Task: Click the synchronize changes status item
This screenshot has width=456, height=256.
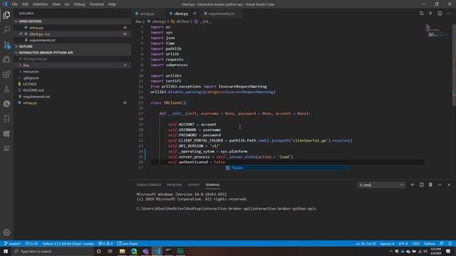Action: pyautogui.click(x=31, y=243)
